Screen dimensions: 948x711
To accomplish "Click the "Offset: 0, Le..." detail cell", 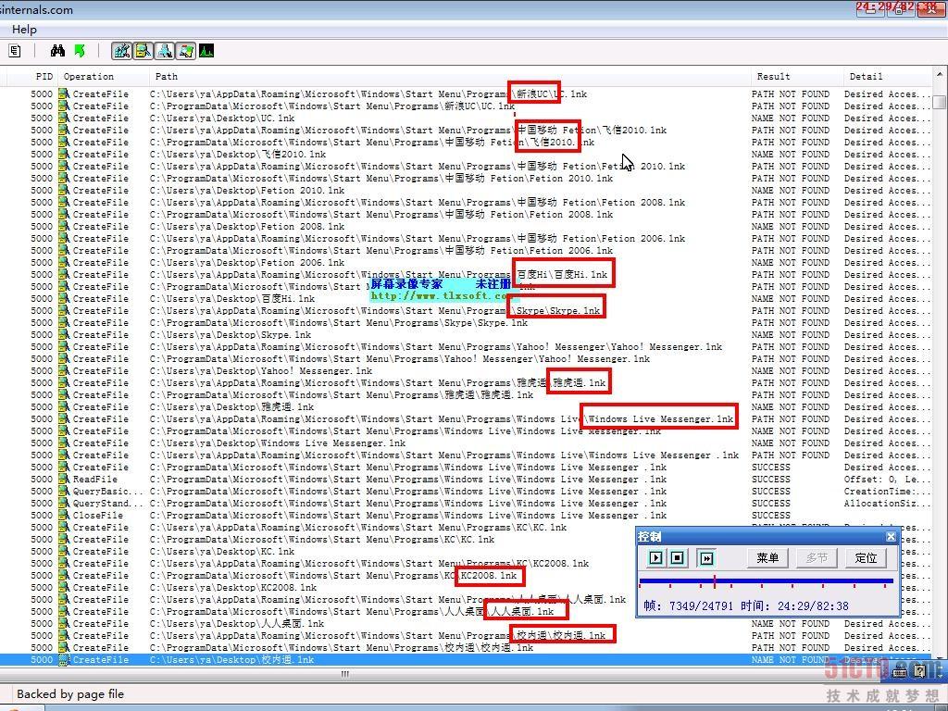I will 888,480.
